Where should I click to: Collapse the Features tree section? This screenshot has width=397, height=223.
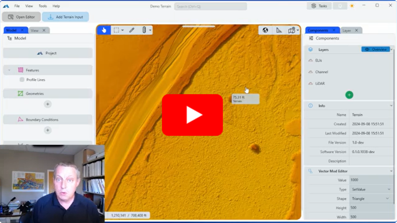[x=9, y=70]
